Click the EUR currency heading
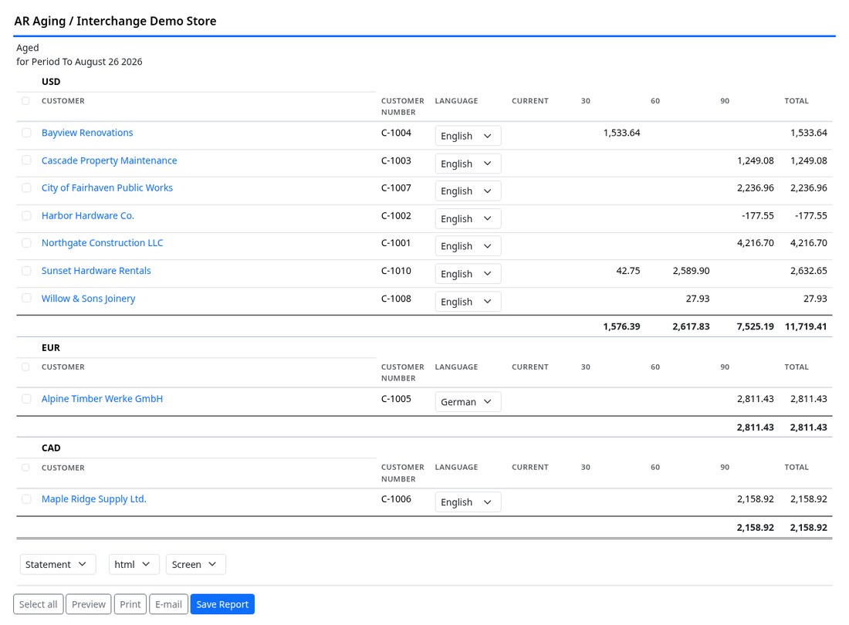The width and height of the screenshot is (849, 625). tap(51, 347)
